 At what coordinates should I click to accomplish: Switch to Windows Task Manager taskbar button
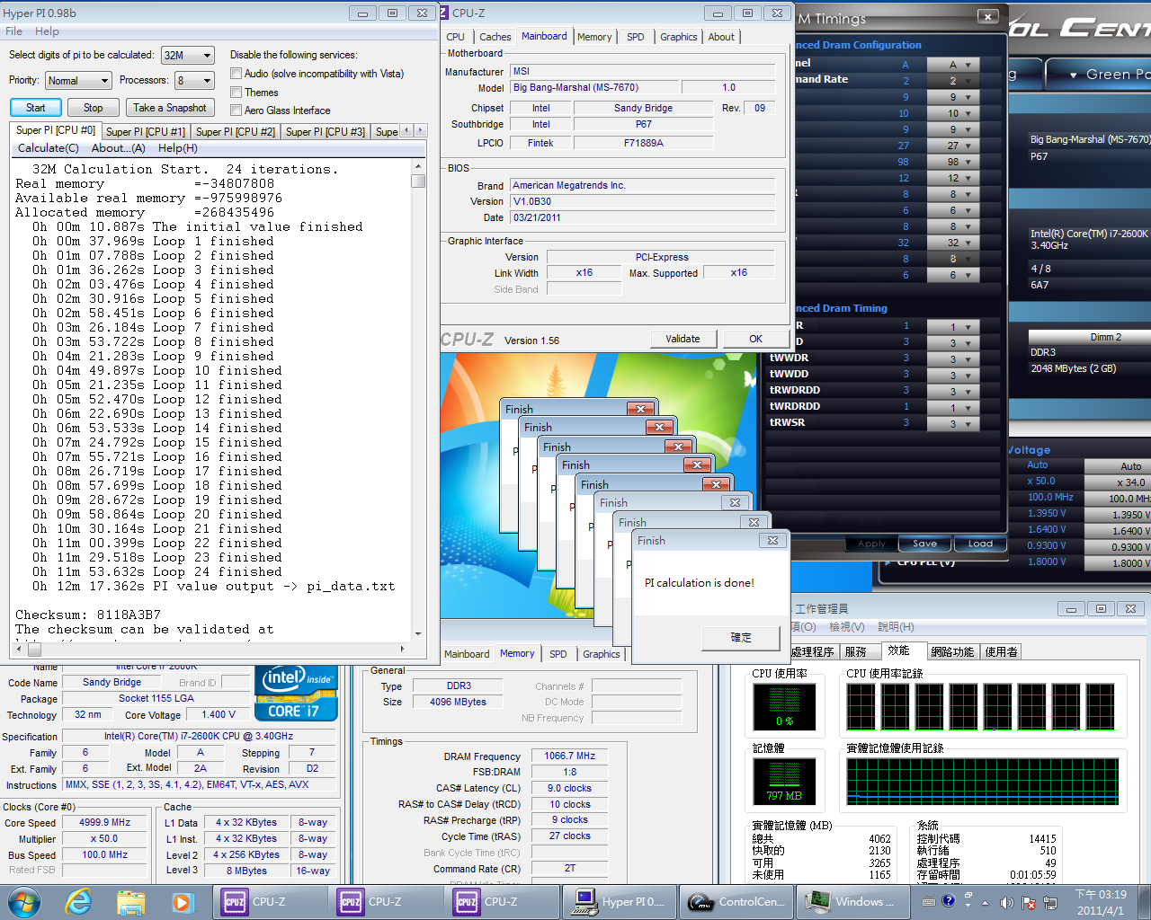click(x=852, y=901)
